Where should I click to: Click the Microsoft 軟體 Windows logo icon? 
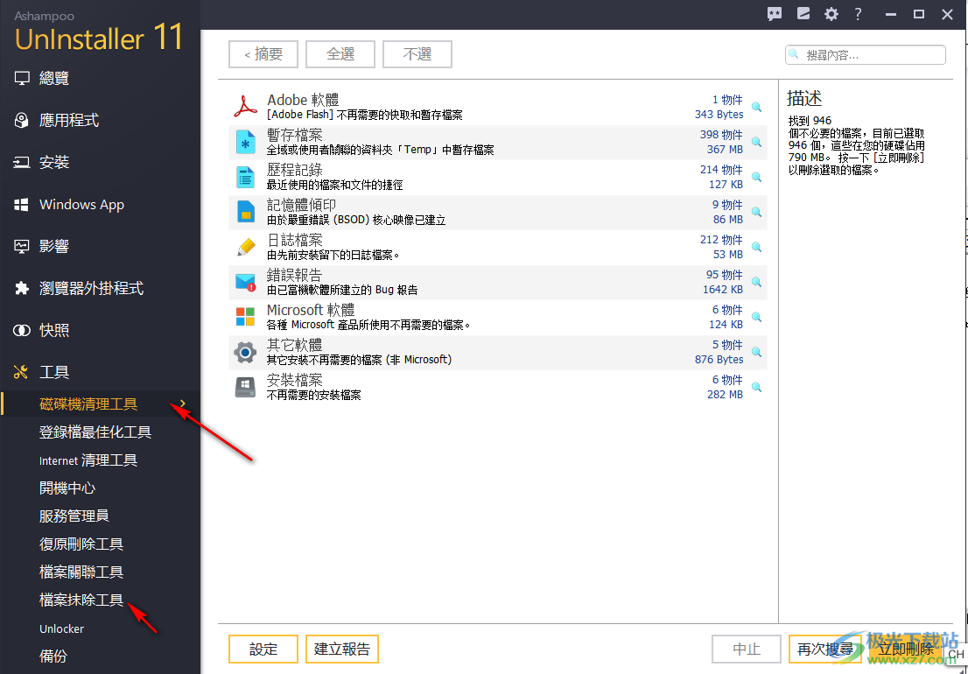point(245,317)
